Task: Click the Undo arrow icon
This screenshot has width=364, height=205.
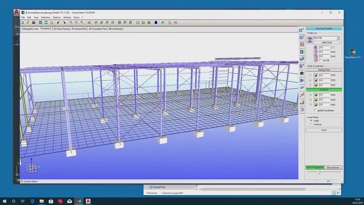Action: pos(58,23)
